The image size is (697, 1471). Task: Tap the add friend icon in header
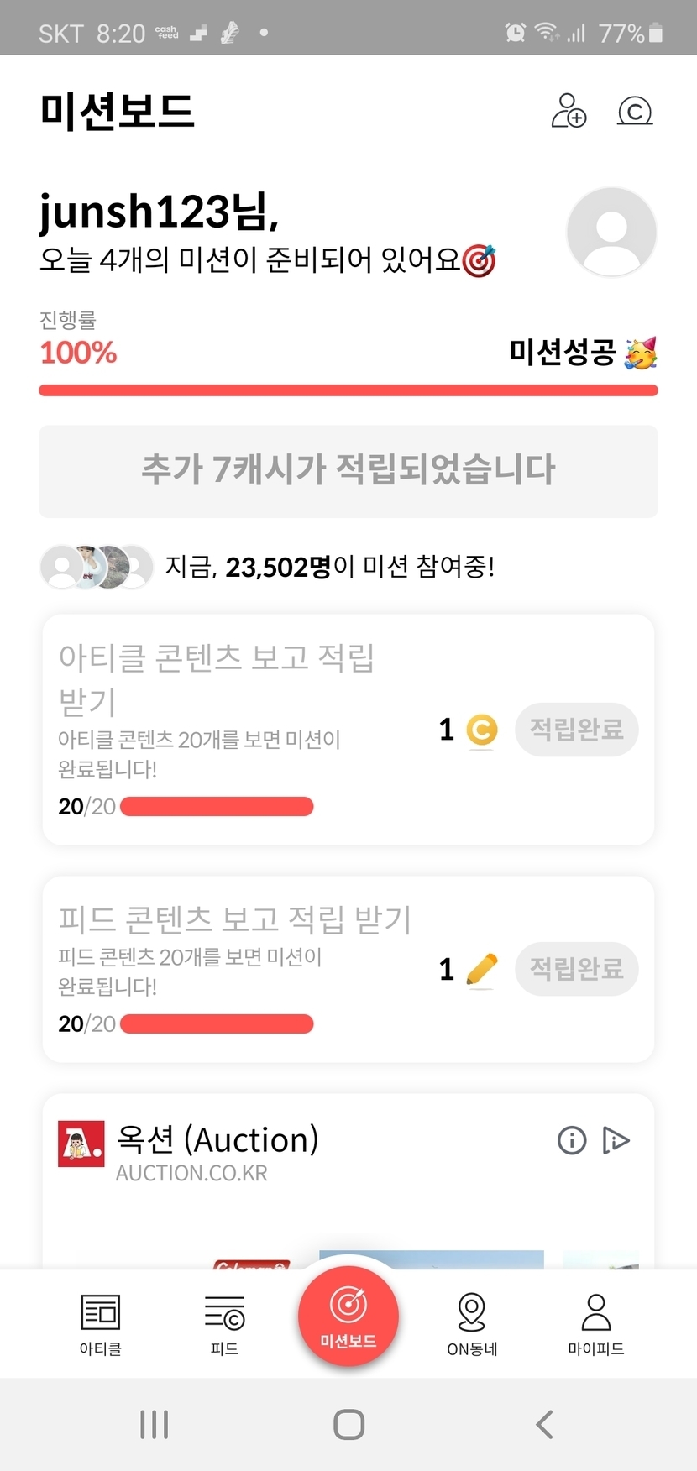pyautogui.click(x=569, y=111)
